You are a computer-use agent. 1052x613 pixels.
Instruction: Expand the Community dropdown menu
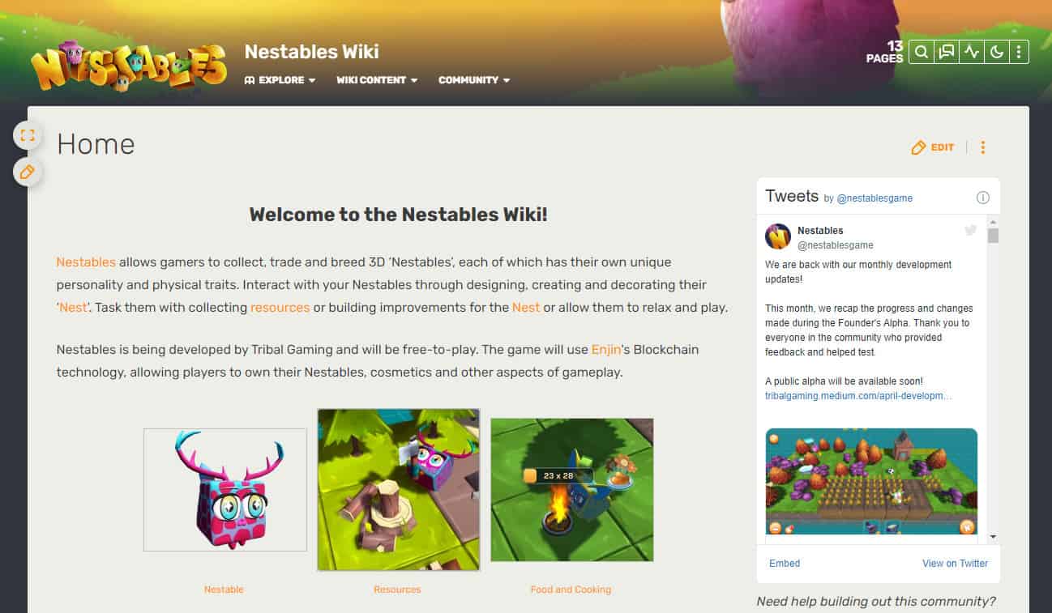[x=474, y=80]
